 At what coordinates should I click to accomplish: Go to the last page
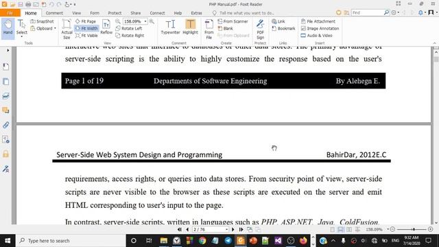pyautogui.click(x=241, y=229)
